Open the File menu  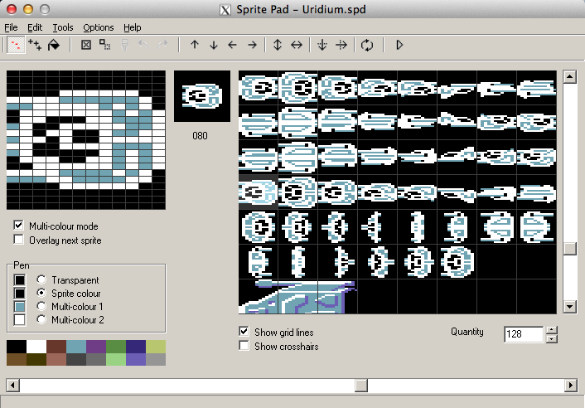tap(11, 27)
